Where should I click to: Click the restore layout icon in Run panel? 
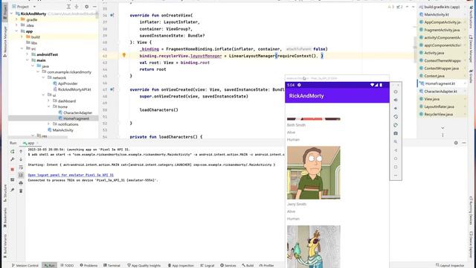[13, 180]
